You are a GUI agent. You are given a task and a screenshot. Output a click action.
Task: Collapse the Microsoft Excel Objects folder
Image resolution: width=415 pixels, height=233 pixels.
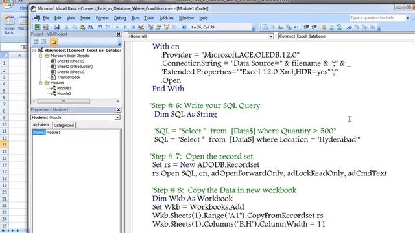[x=40, y=56]
